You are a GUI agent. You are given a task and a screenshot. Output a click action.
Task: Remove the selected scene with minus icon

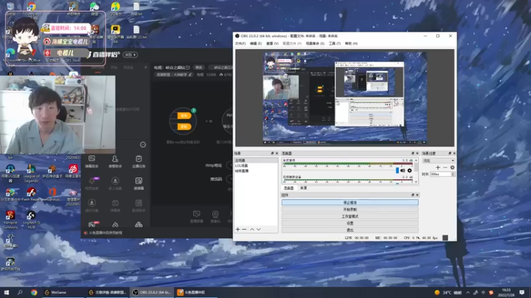(x=244, y=229)
